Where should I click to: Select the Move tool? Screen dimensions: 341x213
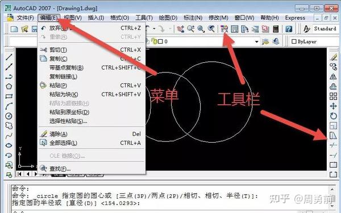tap(334, 106)
